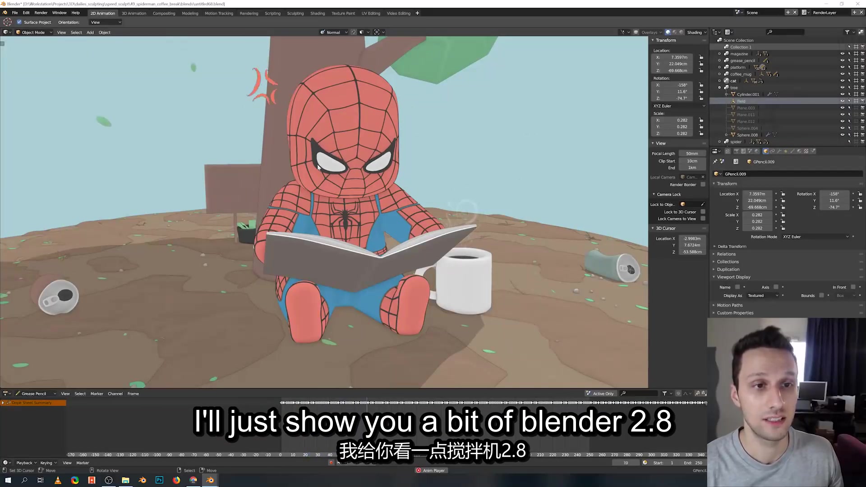Switch to the 3D Animation workspace tab
866x487 pixels.
coord(134,13)
